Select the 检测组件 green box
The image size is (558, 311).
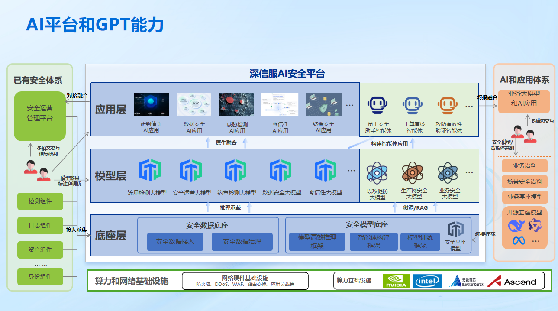tap(40, 201)
